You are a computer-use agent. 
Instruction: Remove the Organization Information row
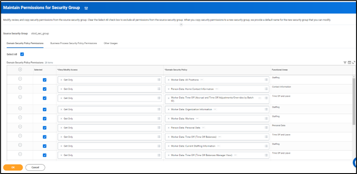[20, 108]
